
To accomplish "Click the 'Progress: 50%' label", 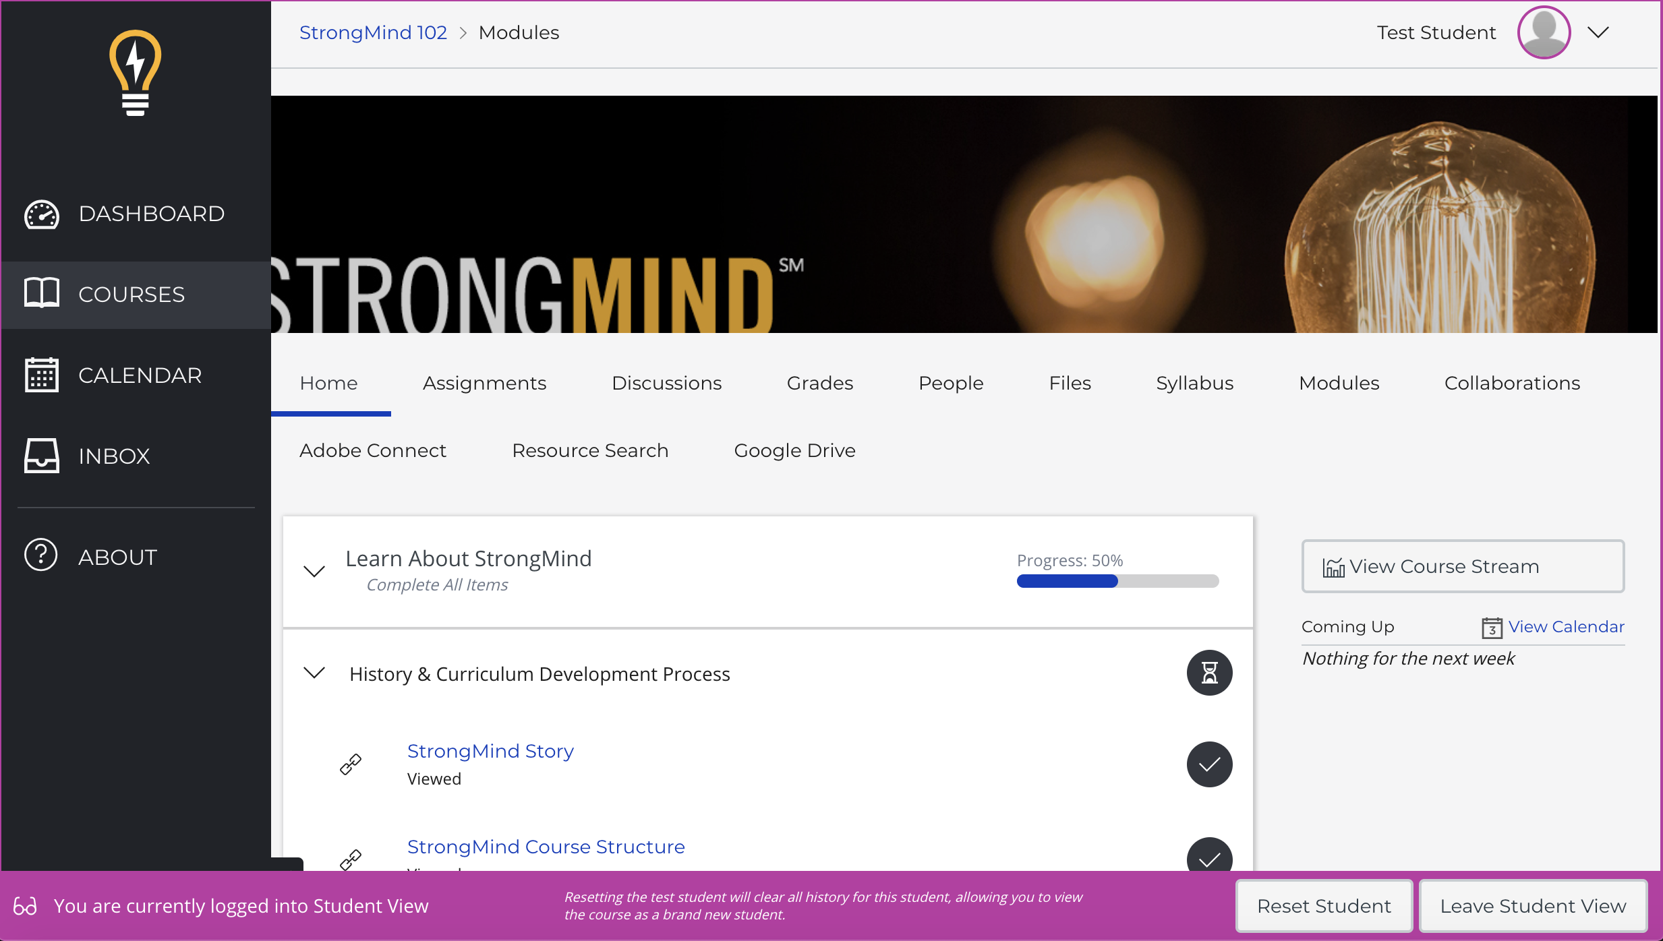I will point(1070,561).
